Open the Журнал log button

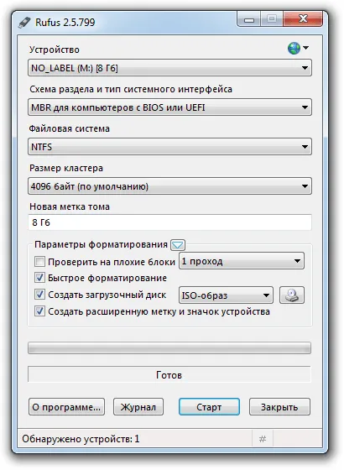pos(138,407)
